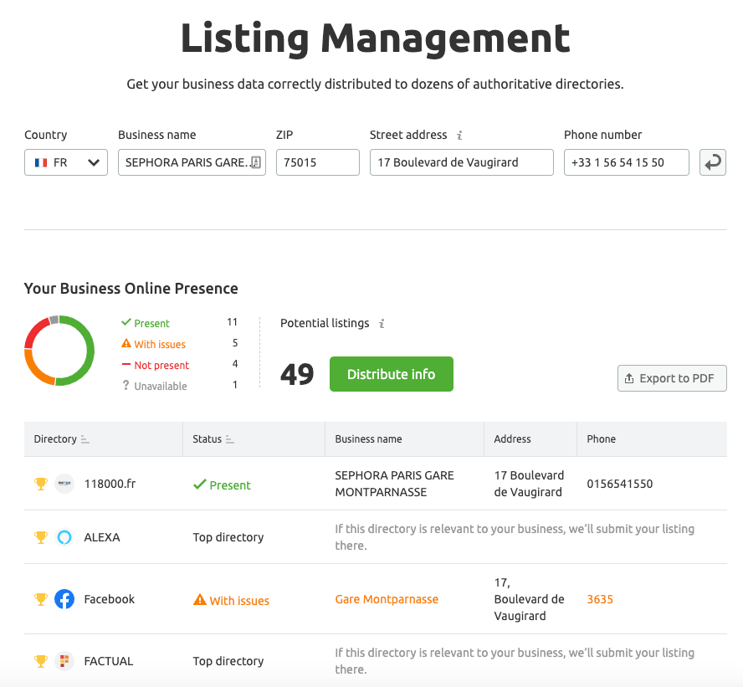Click the reset icon next to phone number
This screenshot has width=743, height=687.
[x=713, y=161]
